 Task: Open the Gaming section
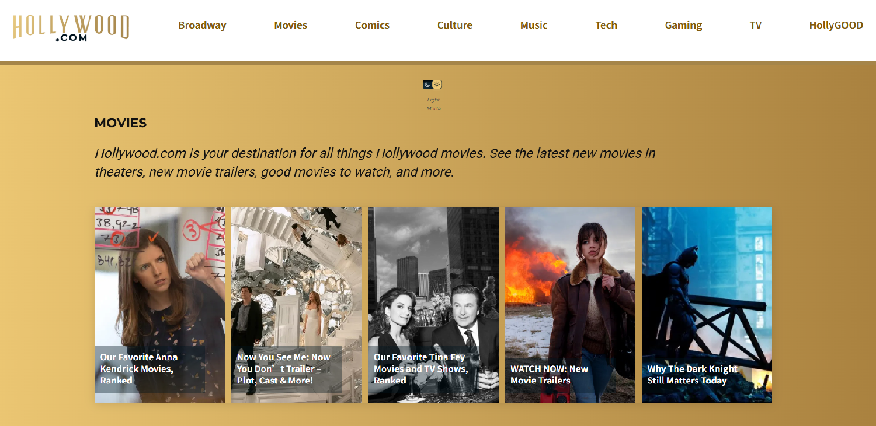pyautogui.click(x=683, y=25)
